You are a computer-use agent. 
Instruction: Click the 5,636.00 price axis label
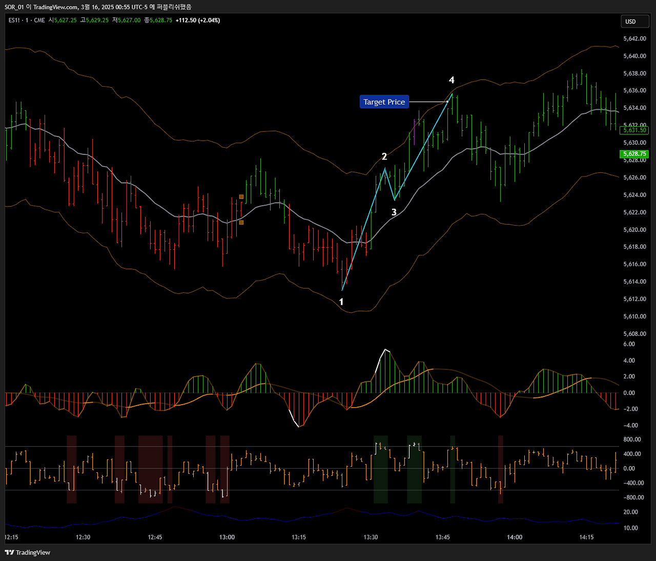[634, 91]
